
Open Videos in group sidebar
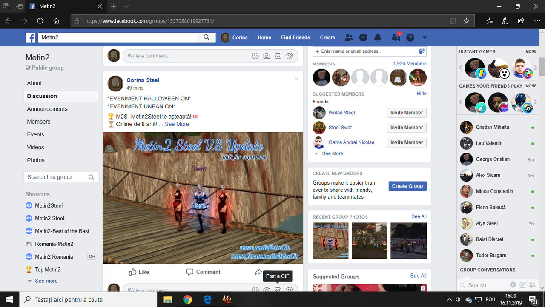point(36,147)
